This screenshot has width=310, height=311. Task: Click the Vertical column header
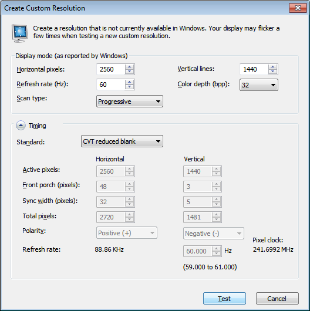coord(194,159)
